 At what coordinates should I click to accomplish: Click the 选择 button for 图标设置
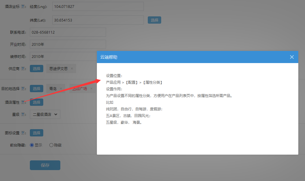point(36,132)
